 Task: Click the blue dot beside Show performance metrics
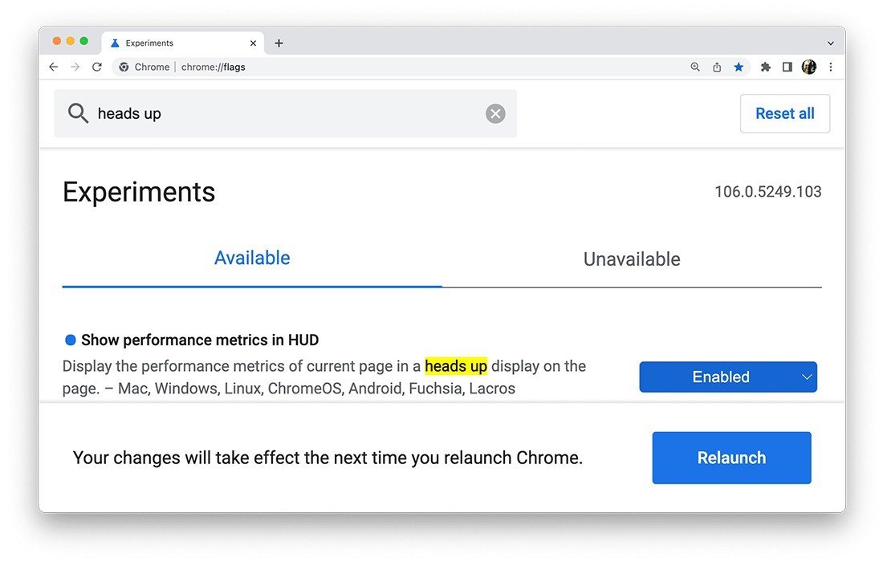click(71, 340)
